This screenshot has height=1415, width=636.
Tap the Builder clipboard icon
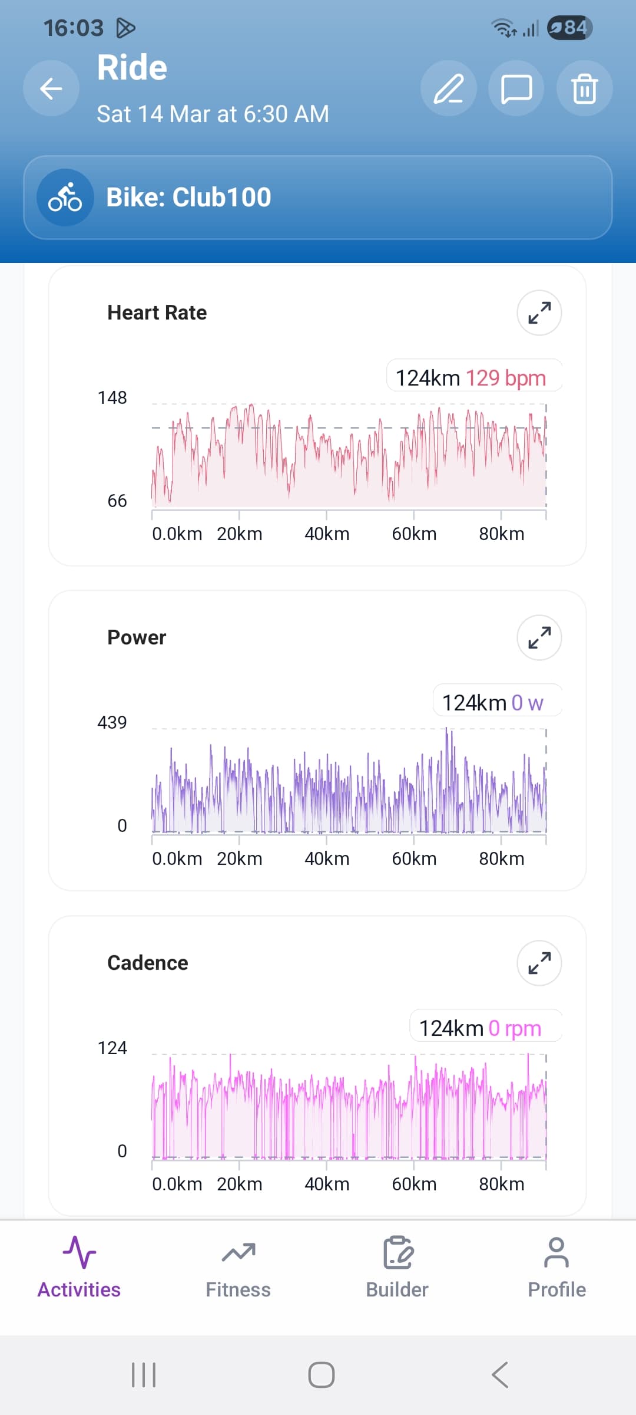click(x=397, y=1252)
